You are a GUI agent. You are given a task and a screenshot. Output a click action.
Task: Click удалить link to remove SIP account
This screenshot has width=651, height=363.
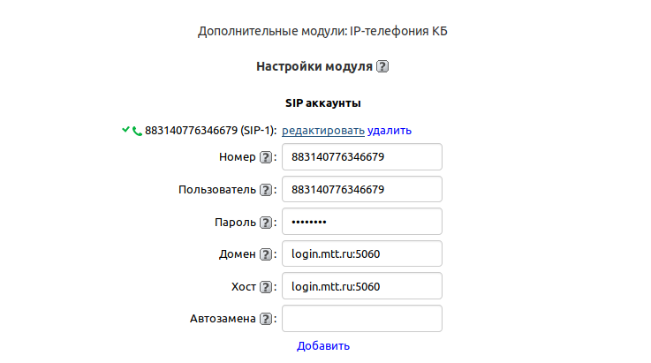(x=390, y=131)
